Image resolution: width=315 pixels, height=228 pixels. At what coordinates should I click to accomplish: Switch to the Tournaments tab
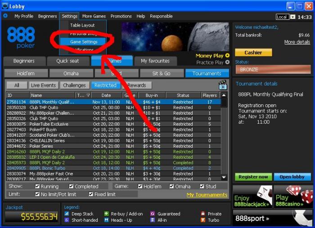coord(207,73)
